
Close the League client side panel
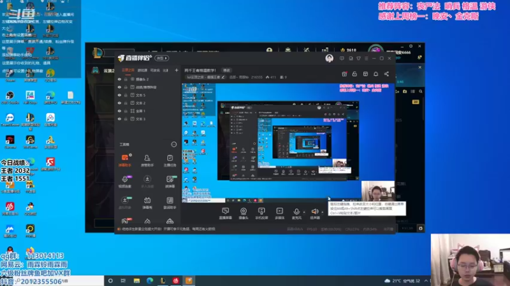(420, 67)
